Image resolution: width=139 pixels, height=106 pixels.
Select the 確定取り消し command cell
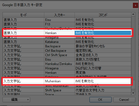tap(103, 51)
